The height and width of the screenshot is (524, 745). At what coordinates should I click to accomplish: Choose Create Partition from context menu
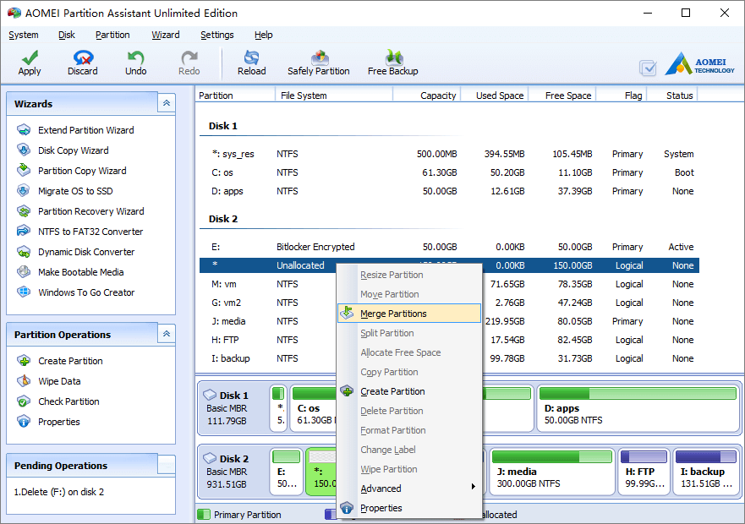(409, 391)
